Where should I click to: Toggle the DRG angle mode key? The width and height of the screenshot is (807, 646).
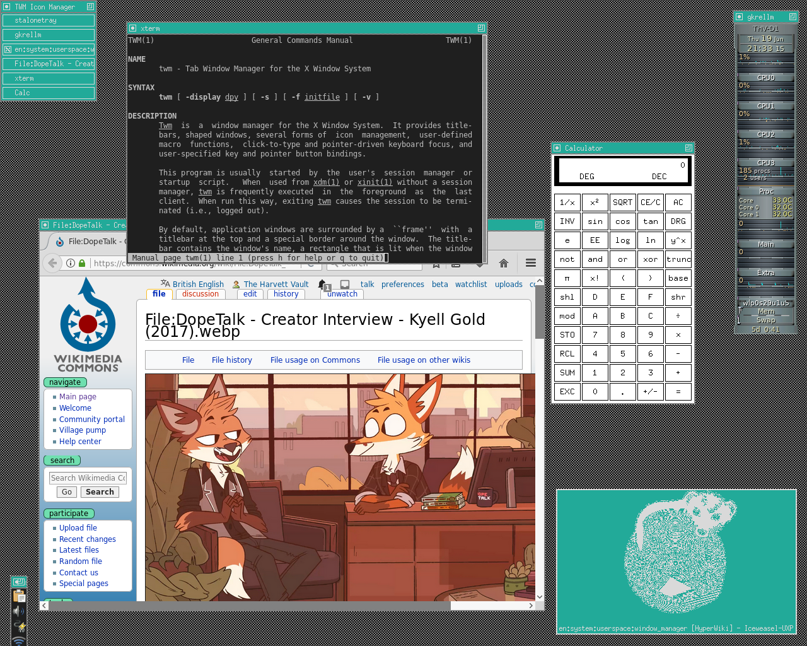tap(678, 221)
